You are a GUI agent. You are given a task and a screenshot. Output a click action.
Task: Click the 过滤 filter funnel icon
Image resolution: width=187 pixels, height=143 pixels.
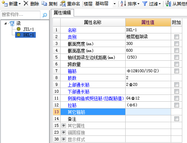tap(145, 4)
